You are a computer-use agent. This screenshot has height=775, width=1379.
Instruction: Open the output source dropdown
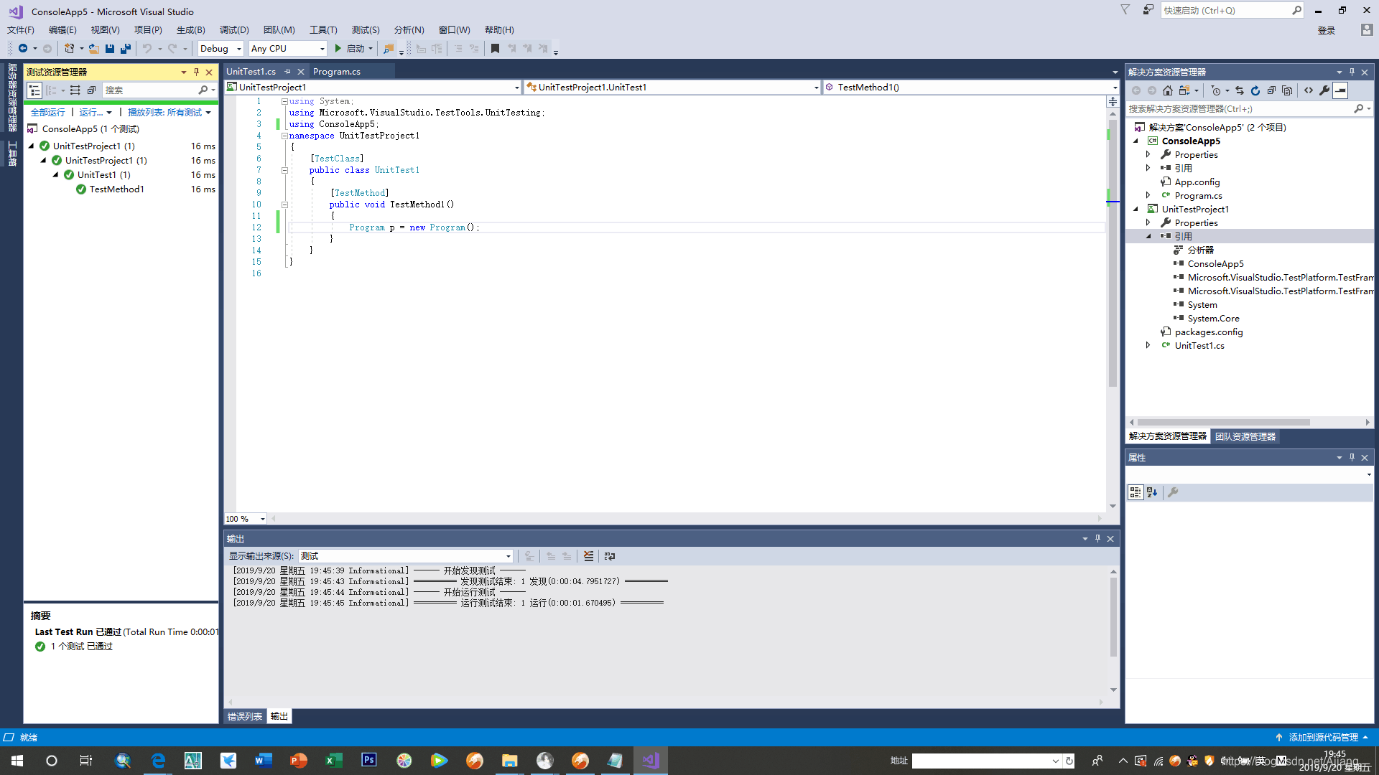(509, 556)
